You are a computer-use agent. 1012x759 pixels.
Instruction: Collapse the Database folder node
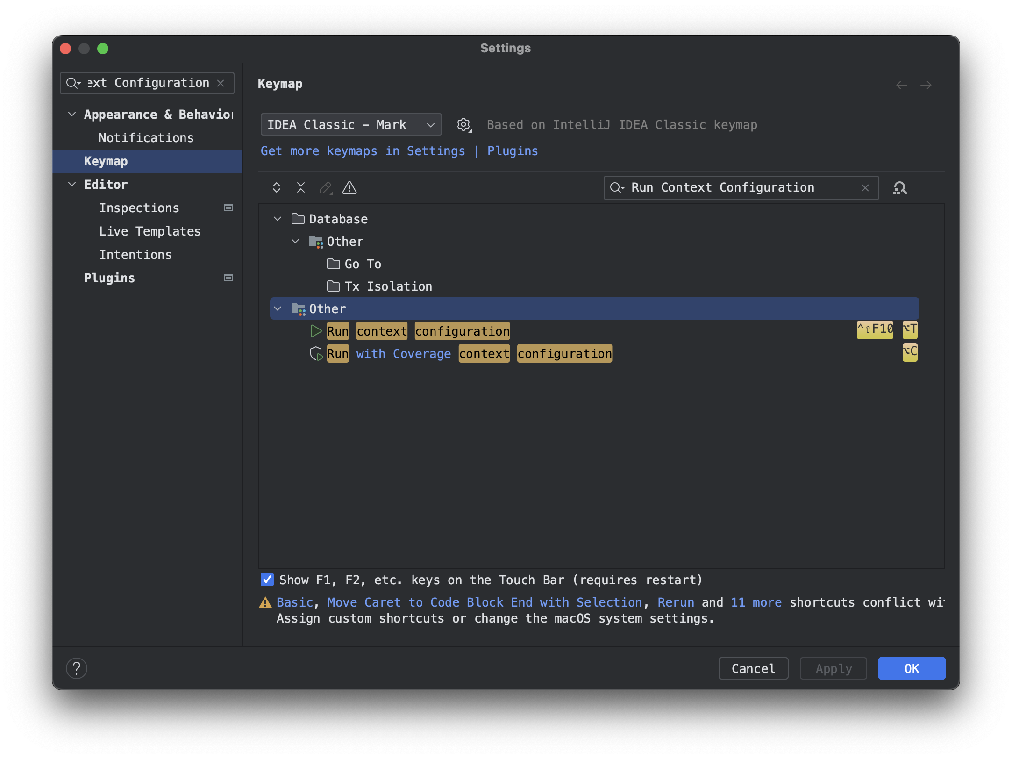[x=278, y=219]
